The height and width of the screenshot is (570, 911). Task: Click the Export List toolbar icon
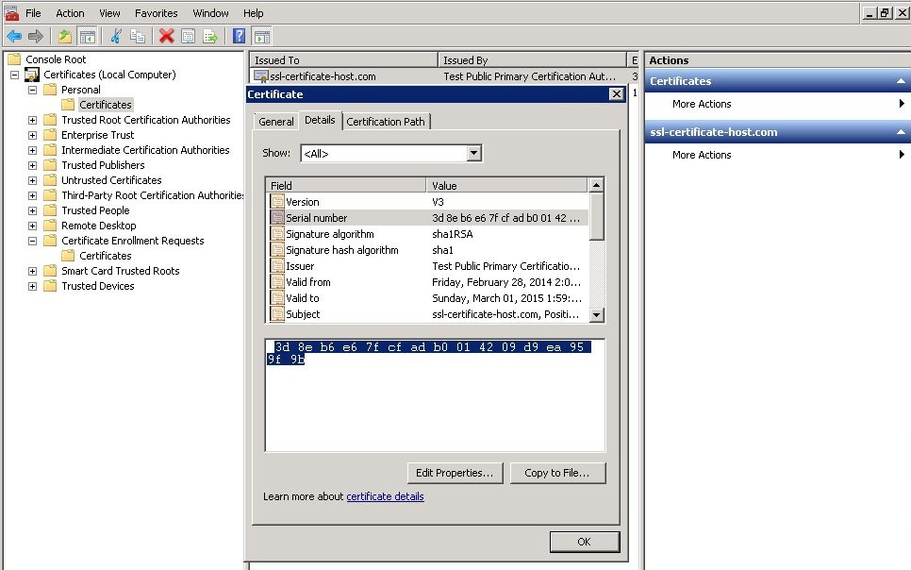pos(210,36)
